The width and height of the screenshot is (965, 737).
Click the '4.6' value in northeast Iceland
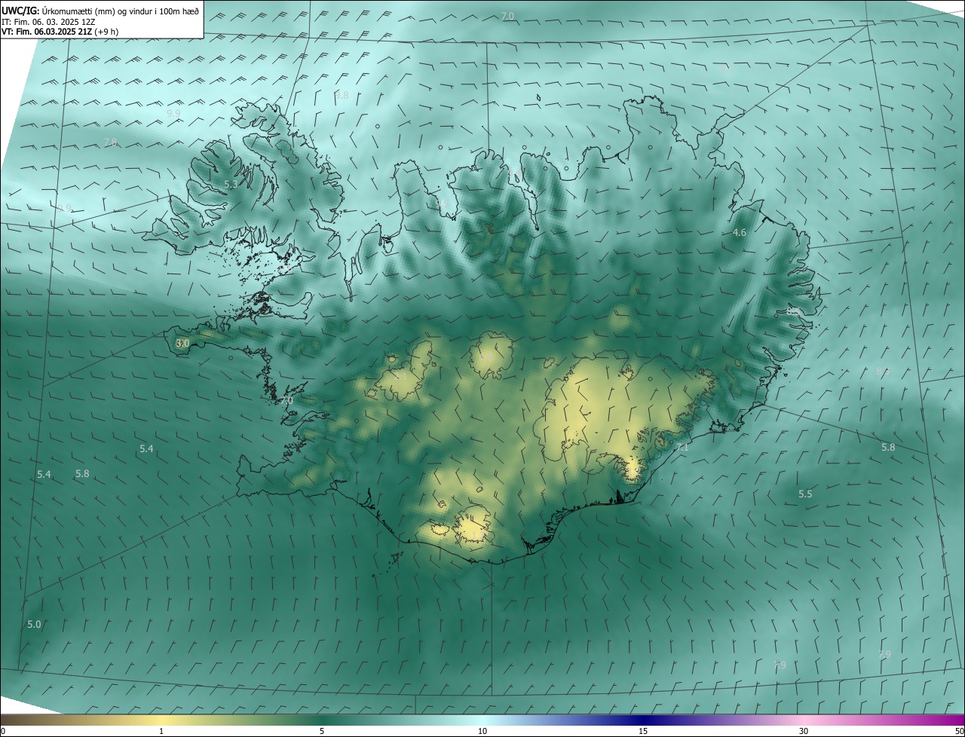click(x=740, y=233)
